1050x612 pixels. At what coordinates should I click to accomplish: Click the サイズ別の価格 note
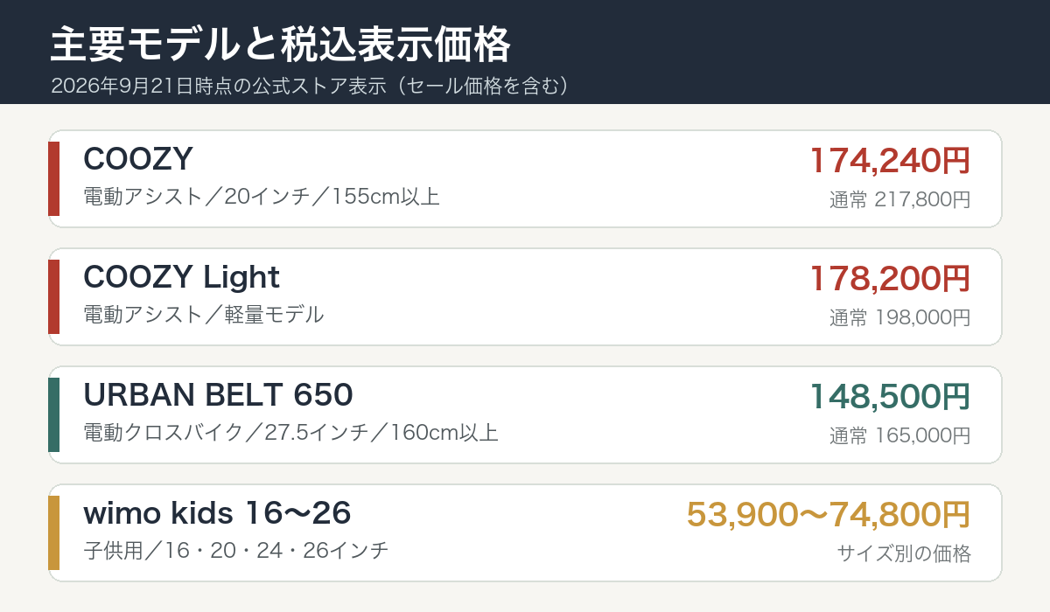[x=904, y=553]
